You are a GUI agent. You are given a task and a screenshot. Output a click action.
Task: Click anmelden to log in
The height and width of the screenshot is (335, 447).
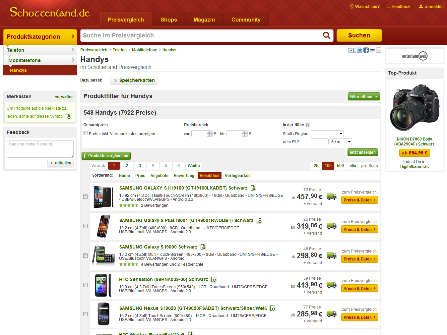tap(431, 7)
